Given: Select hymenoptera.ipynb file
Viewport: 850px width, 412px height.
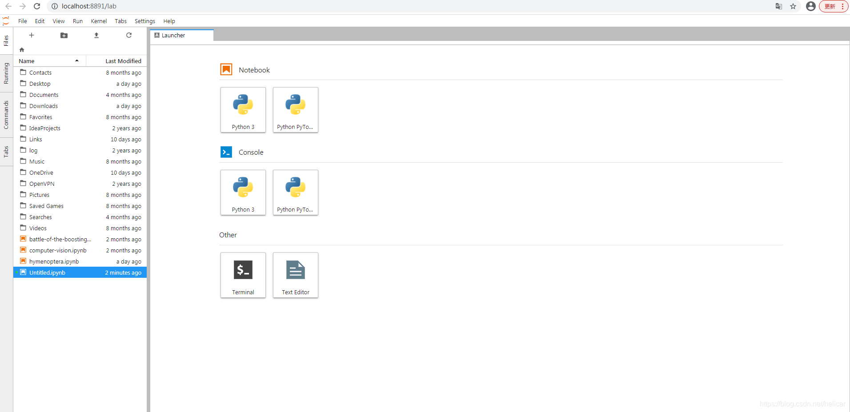Looking at the screenshot, I should [80, 261].
